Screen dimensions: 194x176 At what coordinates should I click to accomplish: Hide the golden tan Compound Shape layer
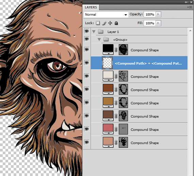(x=86, y=103)
